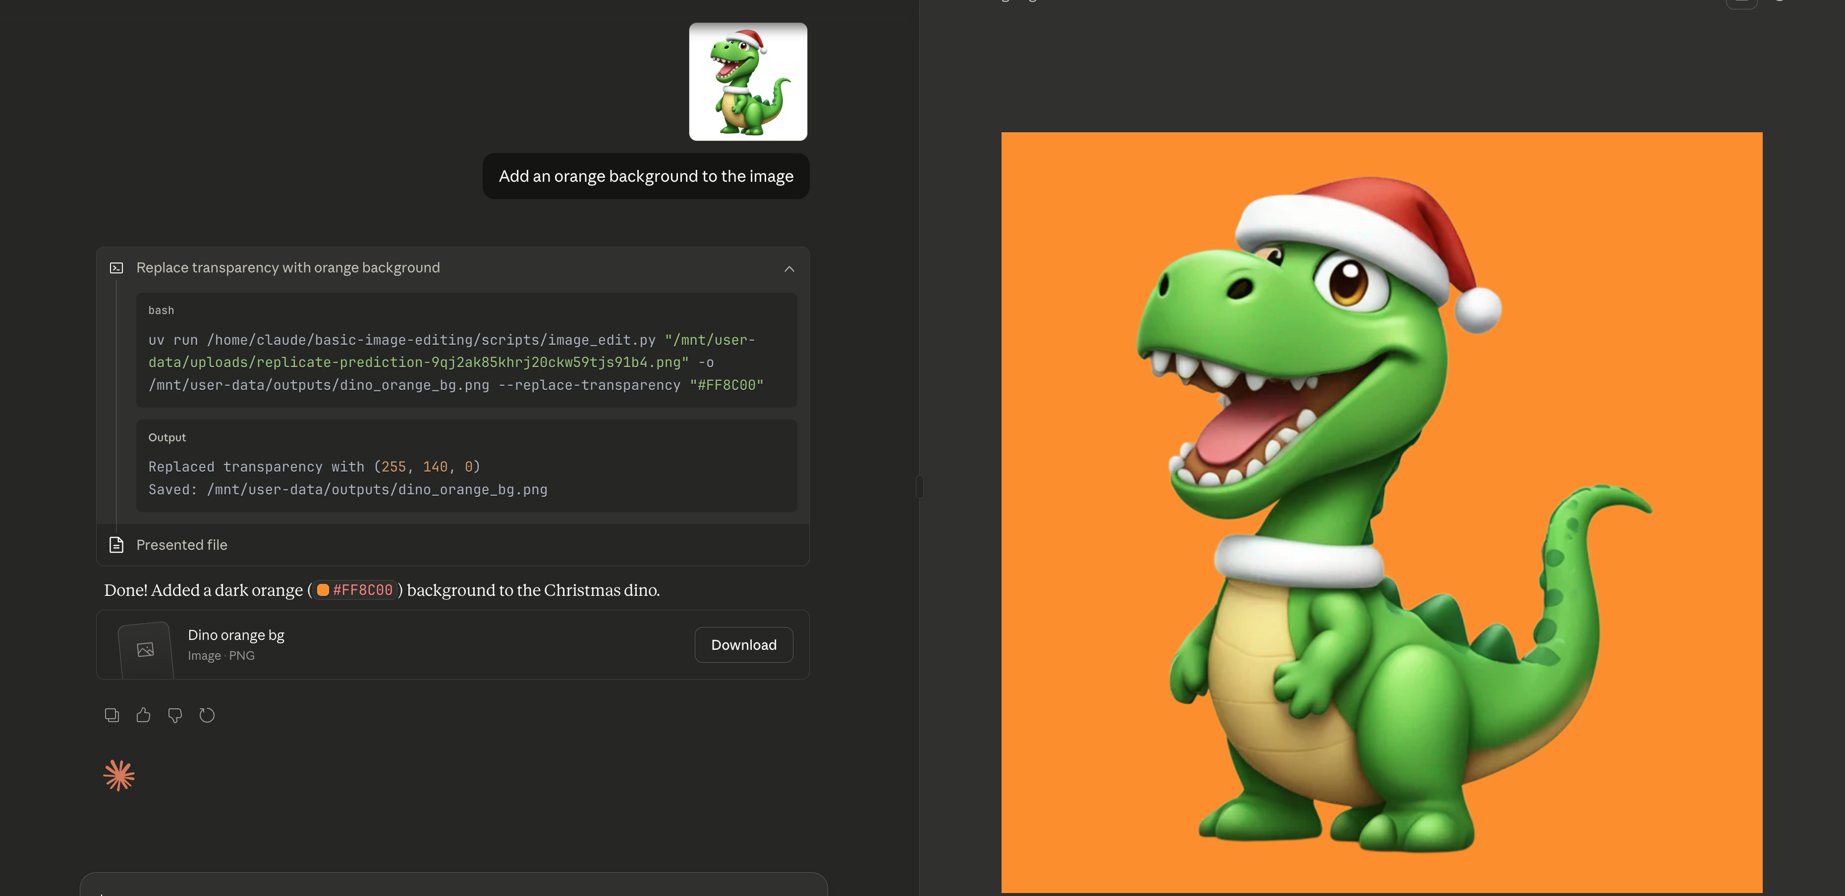
Task: Click the document icon next to Presented file
Action: point(117,545)
